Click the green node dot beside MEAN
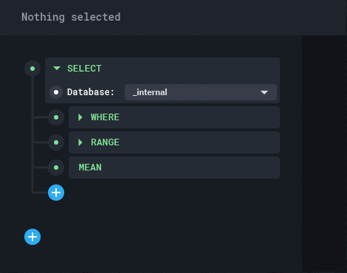 pos(56,167)
